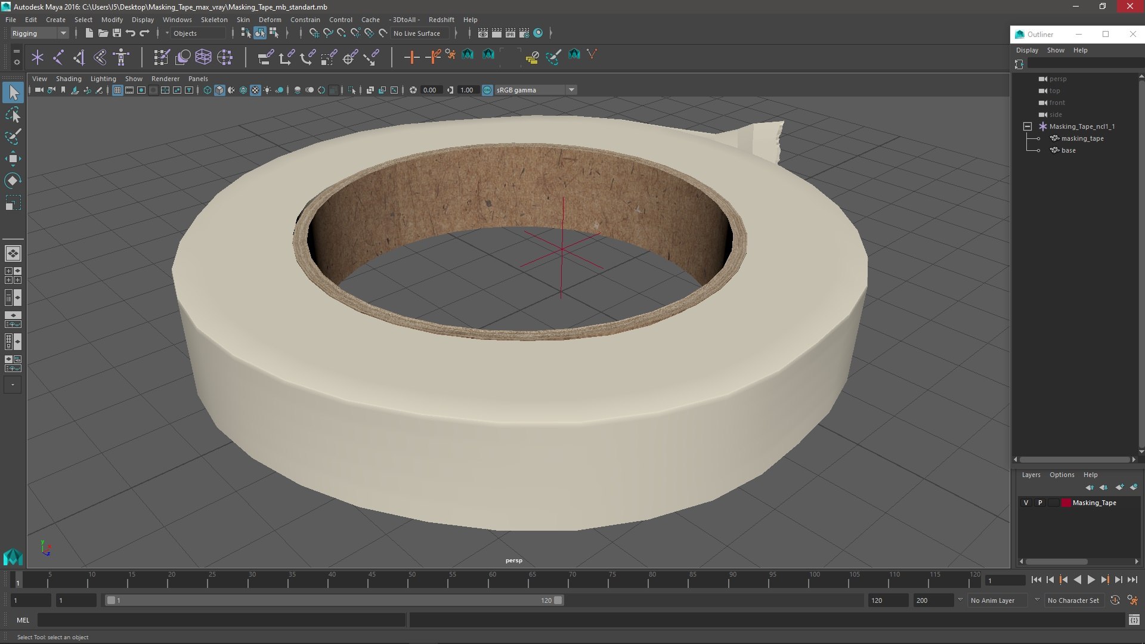Go to start of playback range
Viewport: 1145px width, 644px height.
point(1036,580)
